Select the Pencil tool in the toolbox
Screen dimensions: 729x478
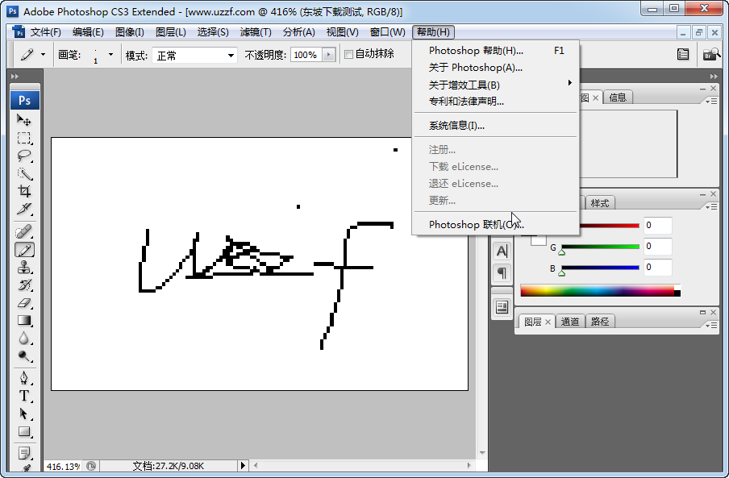[24, 250]
